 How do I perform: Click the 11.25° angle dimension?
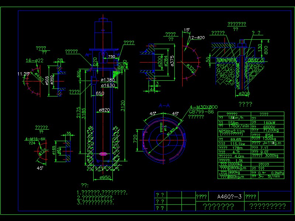point(24,74)
